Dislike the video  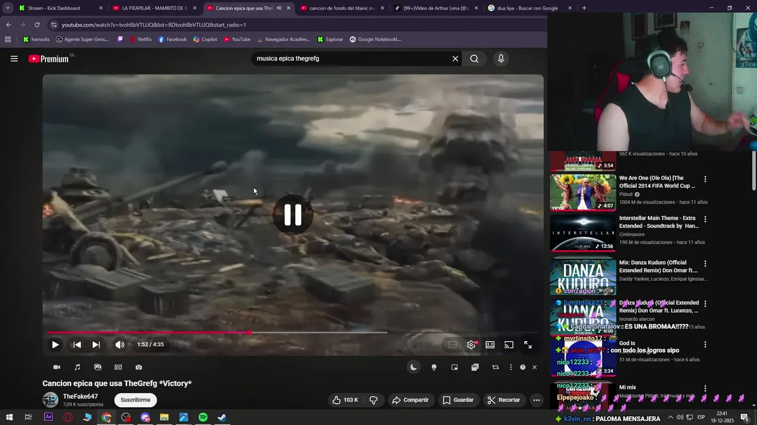(x=374, y=400)
